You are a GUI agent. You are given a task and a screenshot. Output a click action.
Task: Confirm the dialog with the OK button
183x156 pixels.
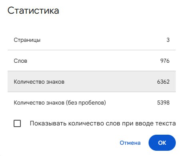pyautogui.click(x=162, y=143)
